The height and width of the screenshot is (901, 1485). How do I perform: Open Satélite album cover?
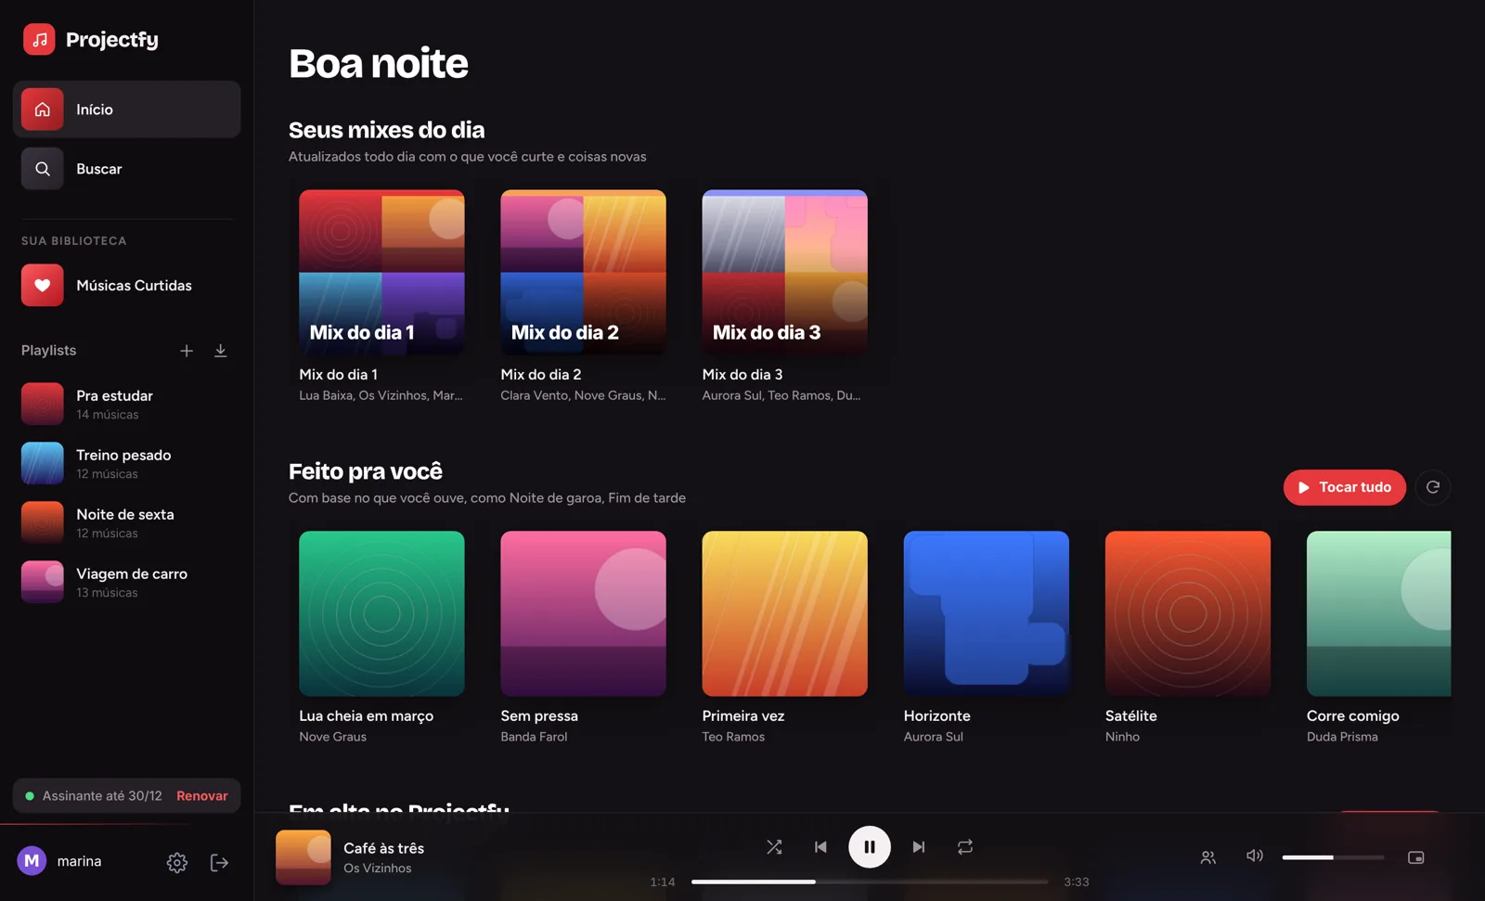(1187, 613)
